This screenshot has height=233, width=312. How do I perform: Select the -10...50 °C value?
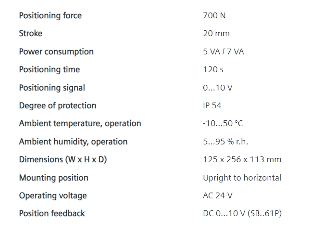pyautogui.click(x=223, y=123)
